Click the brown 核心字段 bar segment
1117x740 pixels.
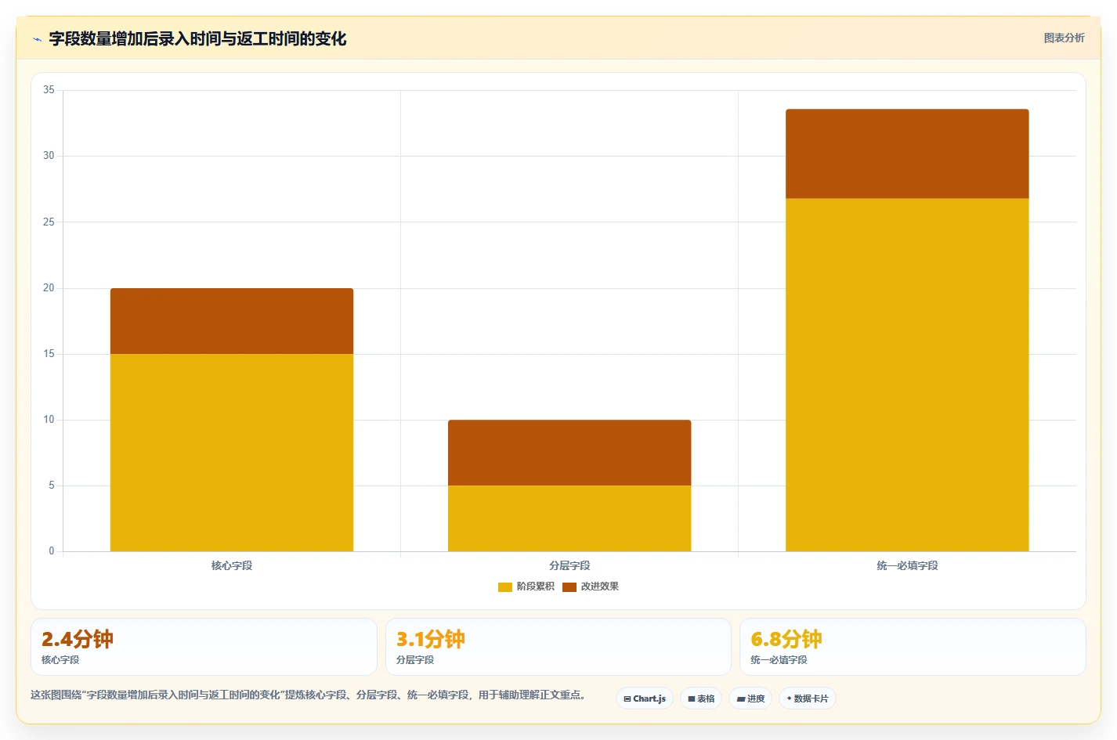232,321
